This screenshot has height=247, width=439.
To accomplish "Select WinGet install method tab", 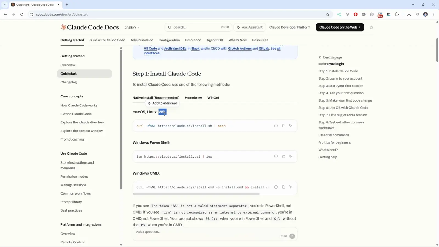I will pos(213,98).
